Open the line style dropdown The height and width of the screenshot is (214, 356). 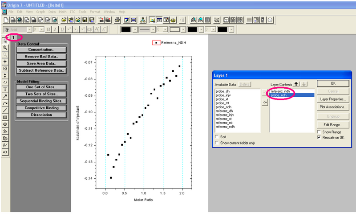(x=153, y=29)
